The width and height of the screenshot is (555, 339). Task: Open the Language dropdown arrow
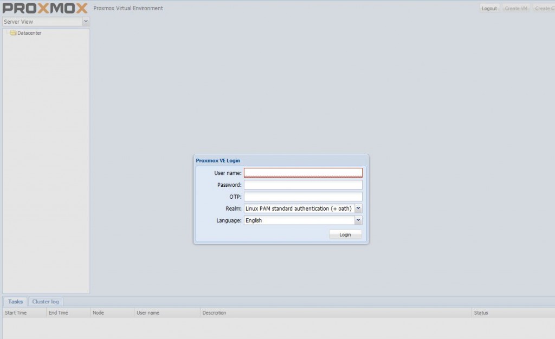coord(358,220)
